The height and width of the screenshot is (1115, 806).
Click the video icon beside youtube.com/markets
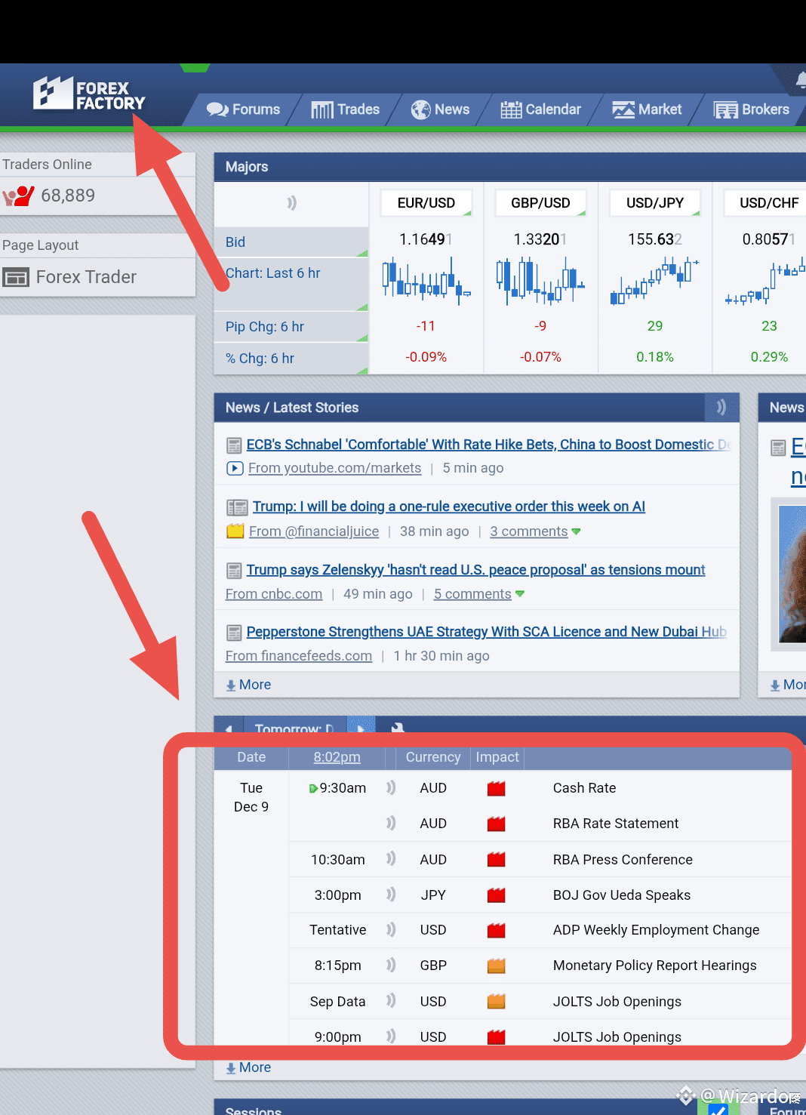pos(235,468)
